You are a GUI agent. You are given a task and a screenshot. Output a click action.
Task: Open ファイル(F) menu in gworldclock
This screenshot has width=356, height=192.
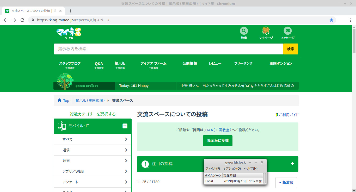[213, 169]
